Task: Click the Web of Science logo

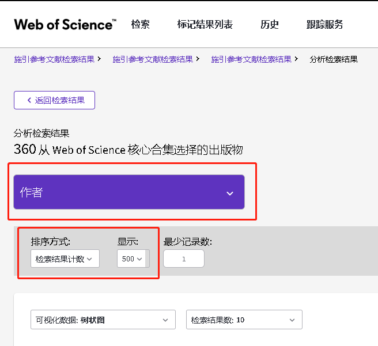Action: pos(65,25)
